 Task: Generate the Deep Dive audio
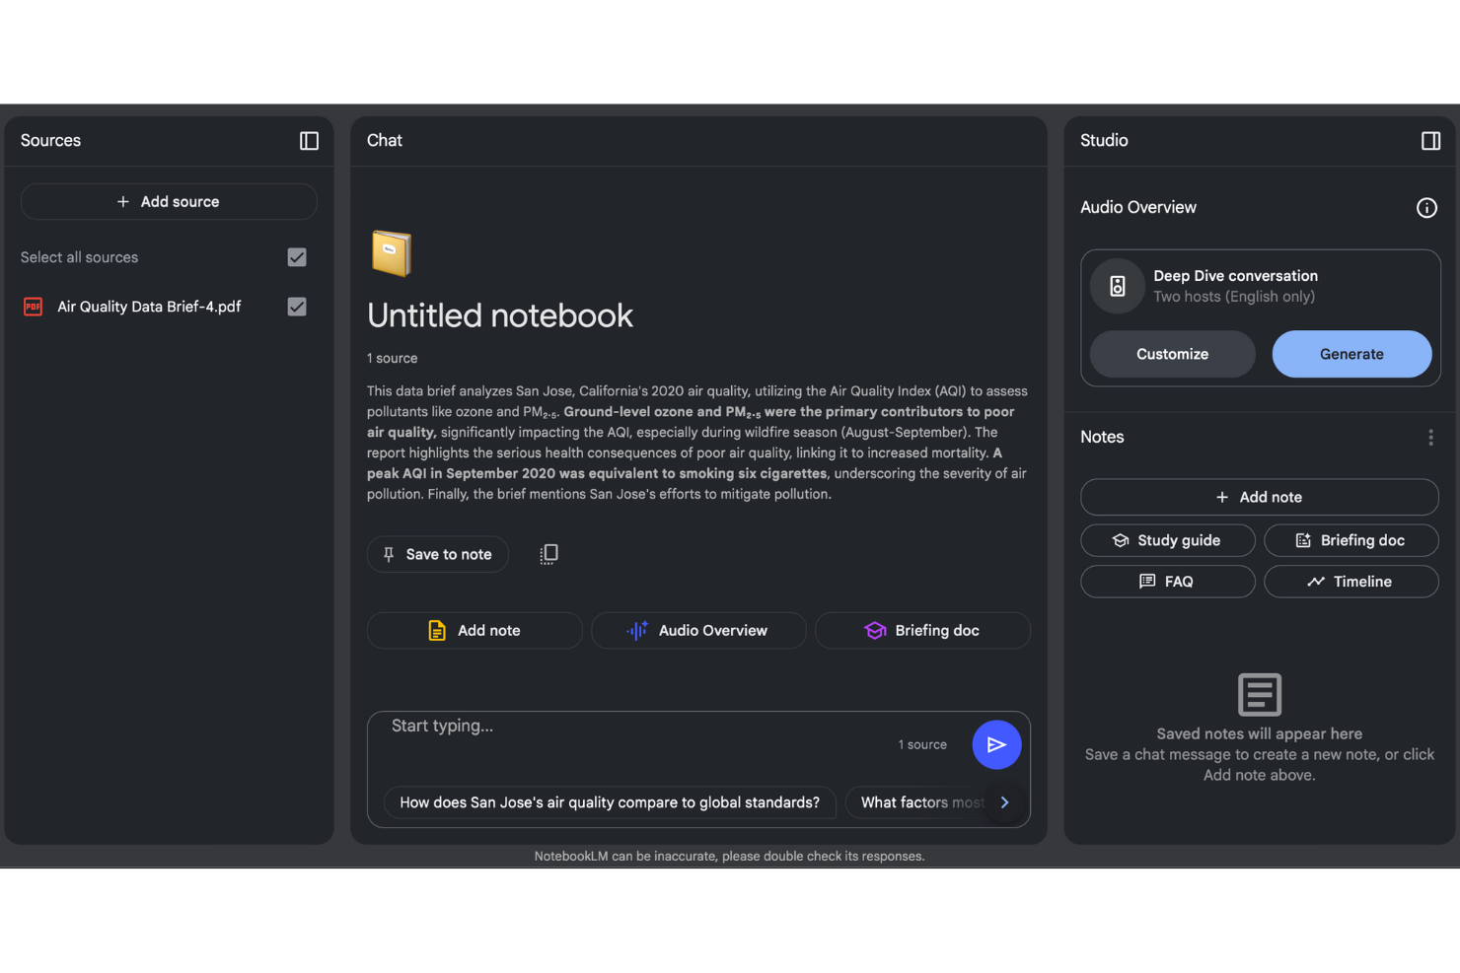click(1351, 354)
